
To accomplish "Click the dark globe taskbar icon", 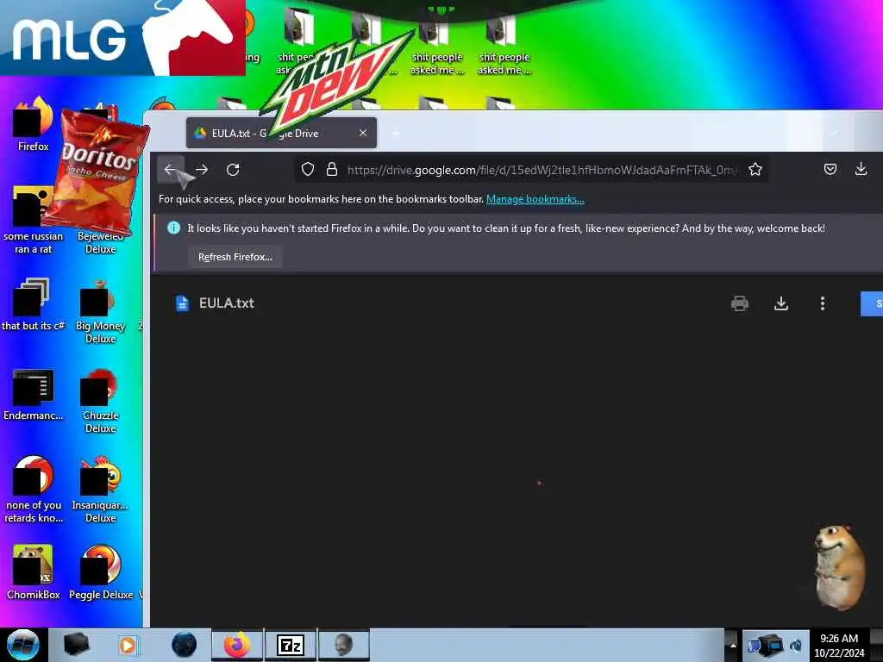I will click(x=185, y=645).
